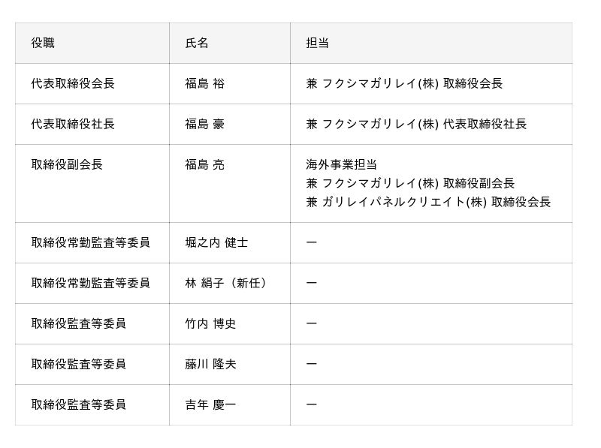Click the name 藤川 隆夫
Screen dimensions: 601x448
click(x=210, y=365)
